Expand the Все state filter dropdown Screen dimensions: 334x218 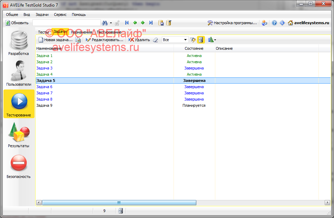[185, 40]
